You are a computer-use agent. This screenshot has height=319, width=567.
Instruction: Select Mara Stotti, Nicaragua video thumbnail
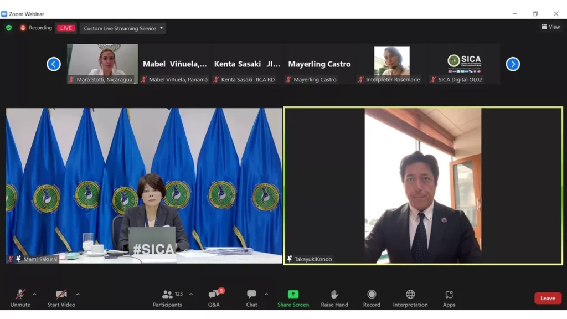click(102, 63)
